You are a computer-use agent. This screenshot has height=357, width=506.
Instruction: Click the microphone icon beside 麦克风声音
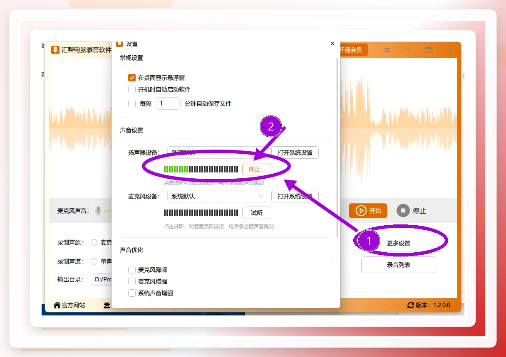click(98, 211)
